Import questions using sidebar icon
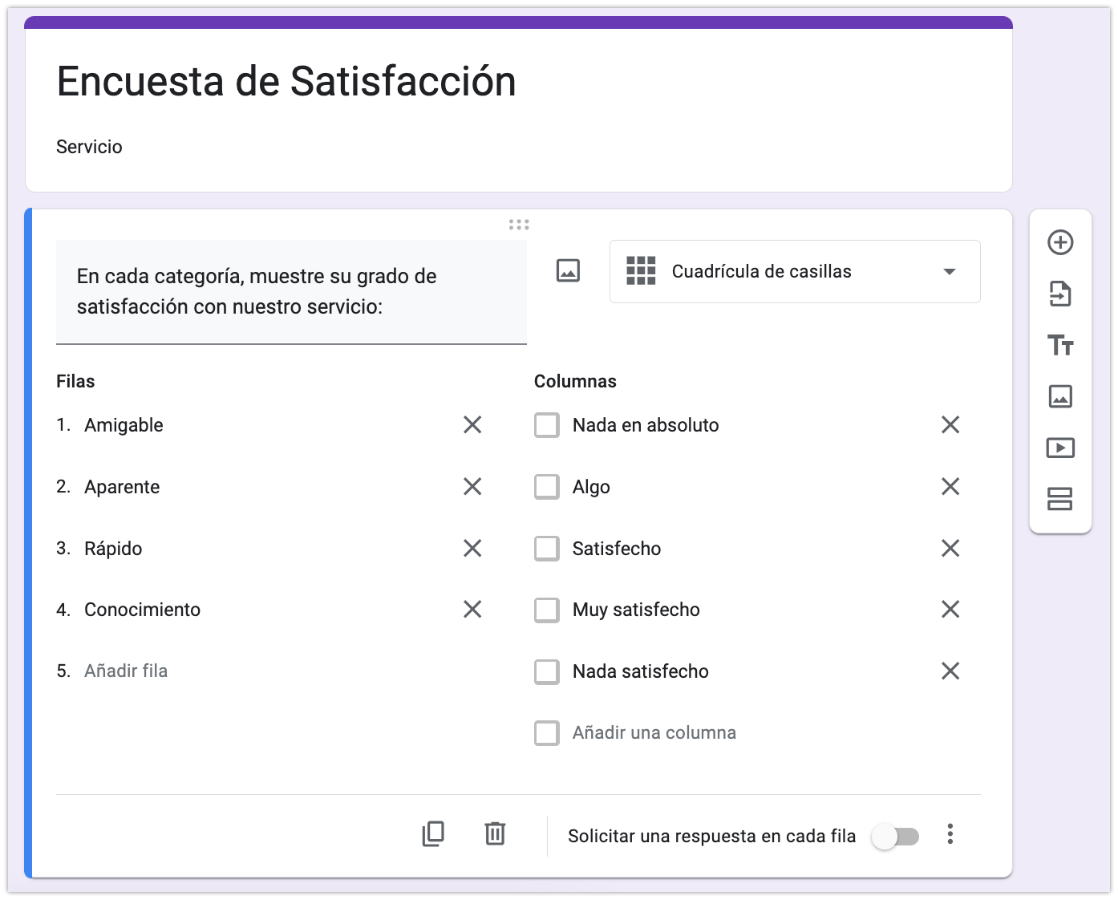Screen dimensions: 1118x900 click(x=1060, y=294)
